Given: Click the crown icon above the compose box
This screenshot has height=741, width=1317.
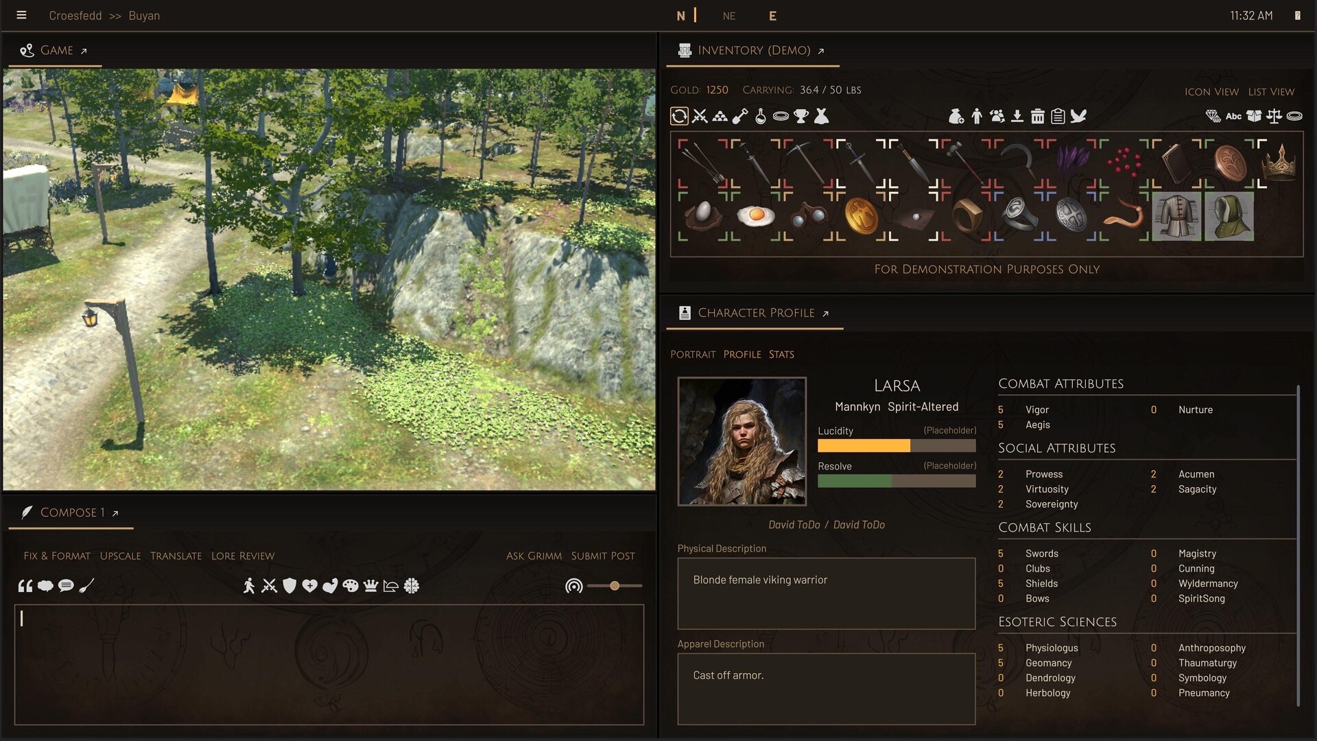Looking at the screenshot, I should click(370, 585).
